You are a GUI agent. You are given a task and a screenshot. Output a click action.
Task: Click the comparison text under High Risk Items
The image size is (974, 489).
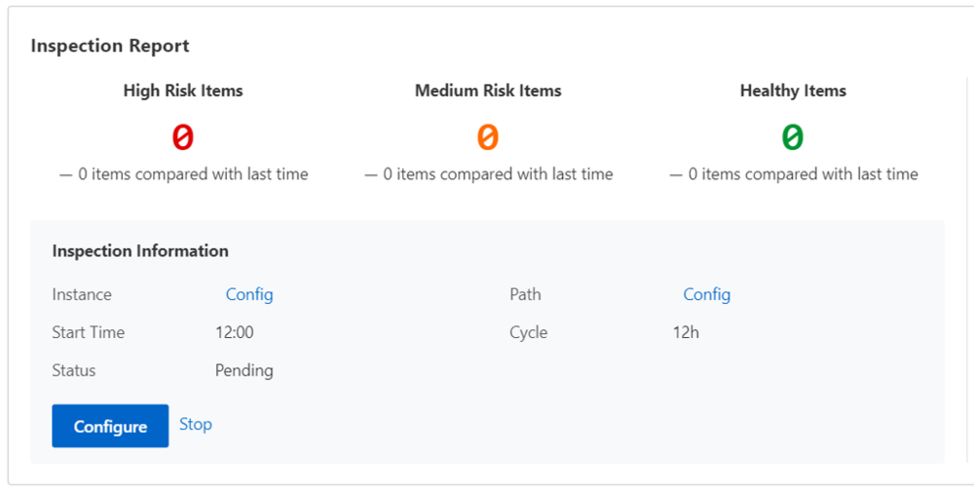point(183,174)
